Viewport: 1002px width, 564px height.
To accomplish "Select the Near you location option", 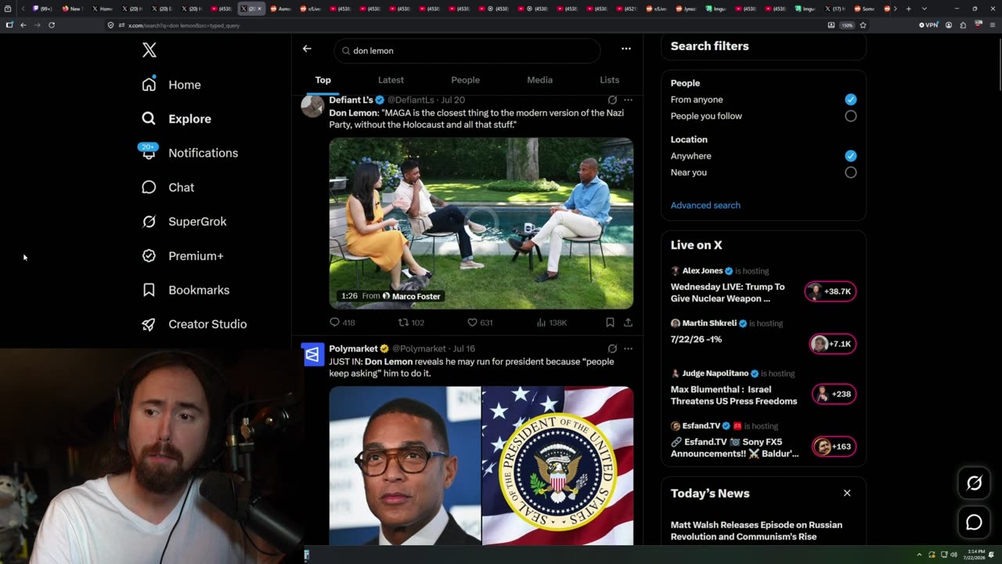I will tap(851, 172).
